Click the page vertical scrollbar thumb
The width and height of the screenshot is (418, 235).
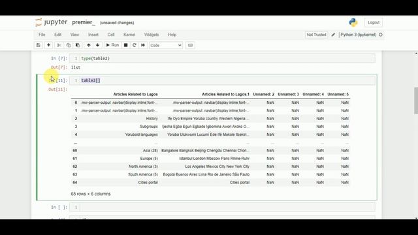click(x=416, y=101)
